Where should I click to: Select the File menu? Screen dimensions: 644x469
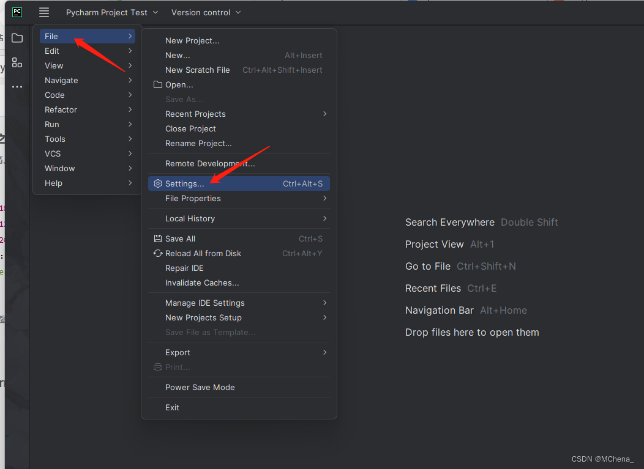pos(88,36)
